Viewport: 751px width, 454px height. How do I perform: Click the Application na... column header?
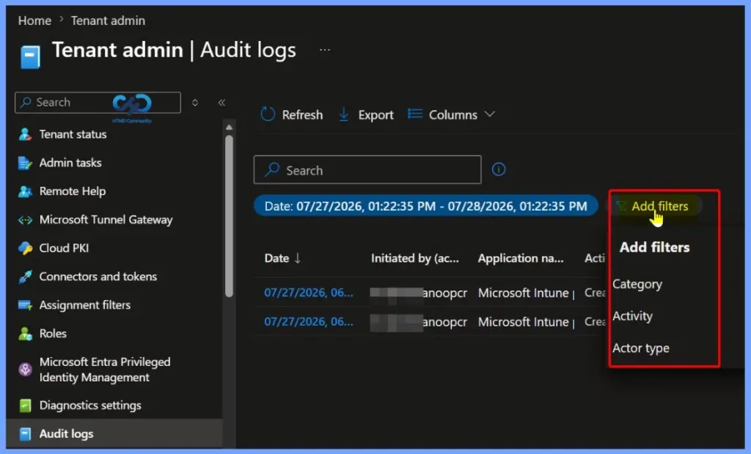(x=521, y=258)
